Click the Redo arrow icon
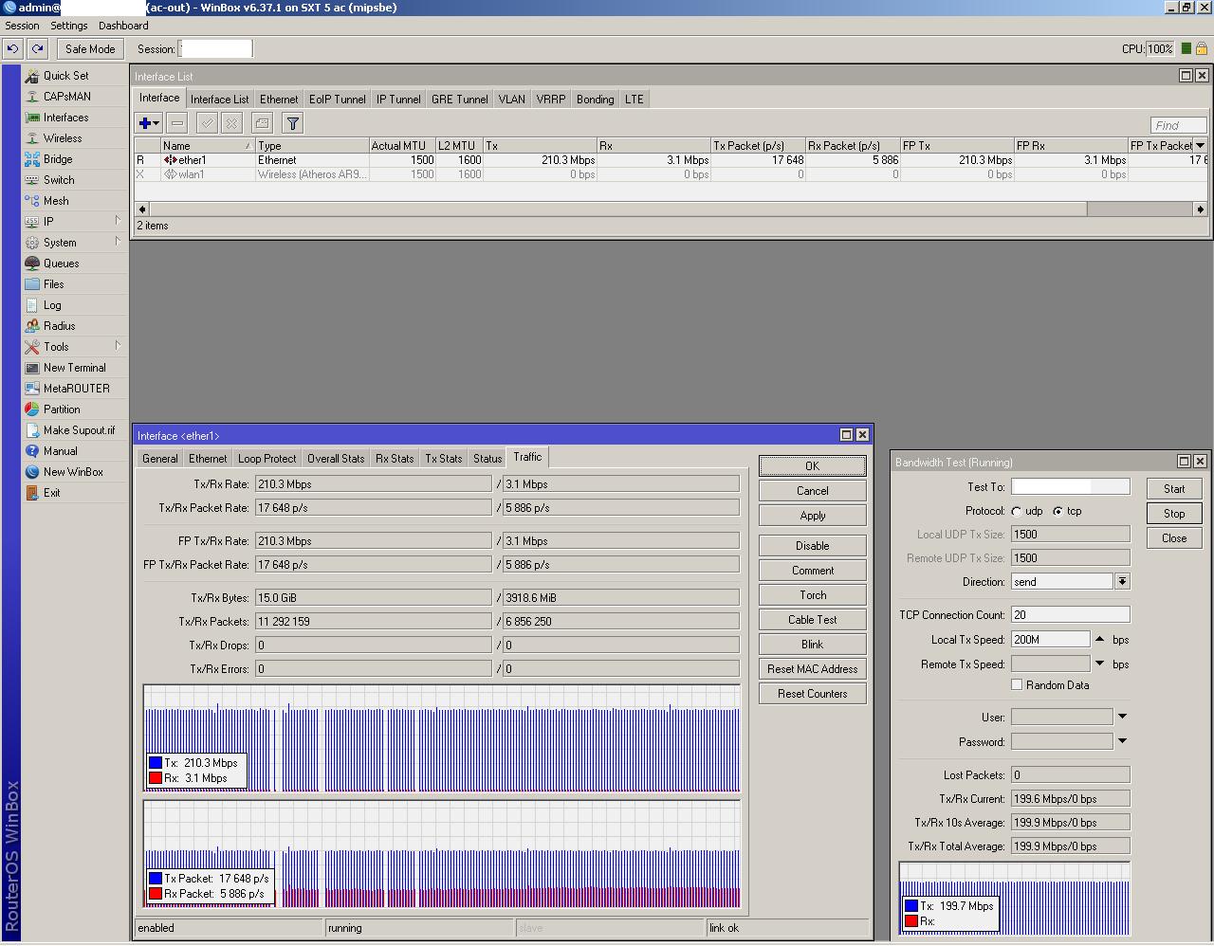 [38, 48]
